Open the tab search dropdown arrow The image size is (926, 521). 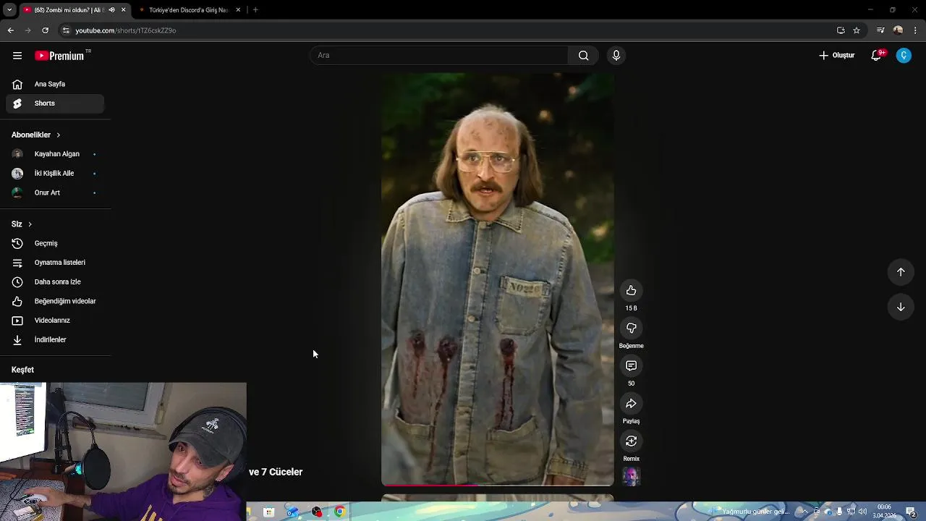click(x=9, y=10)
